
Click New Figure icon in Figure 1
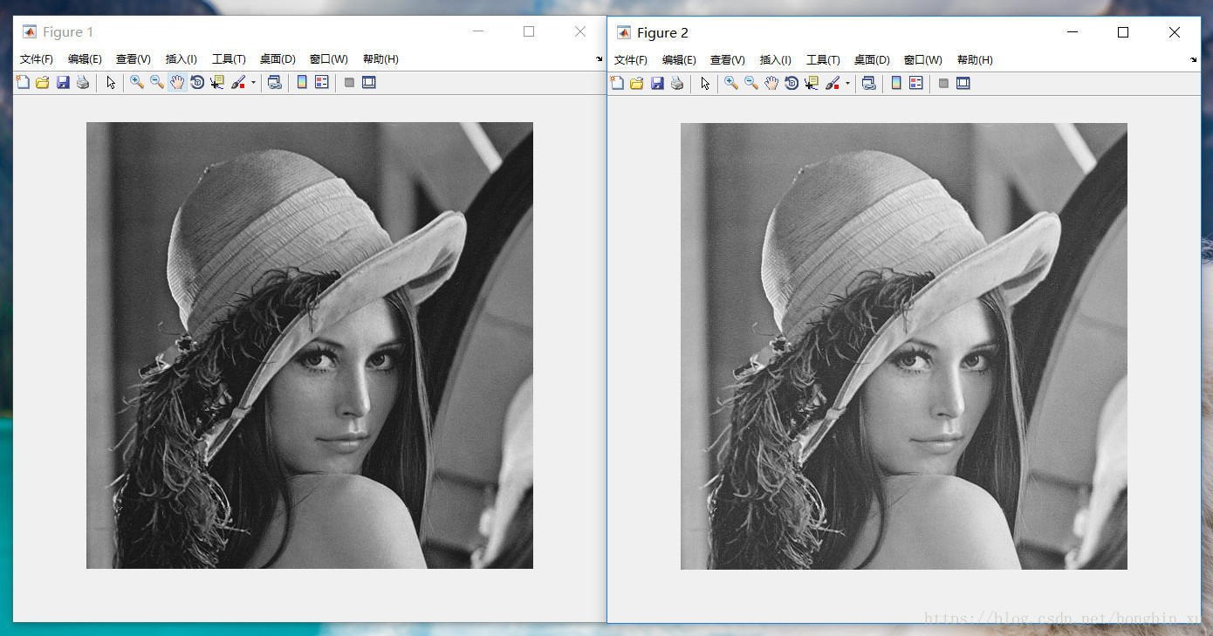(x=24, y=82)
